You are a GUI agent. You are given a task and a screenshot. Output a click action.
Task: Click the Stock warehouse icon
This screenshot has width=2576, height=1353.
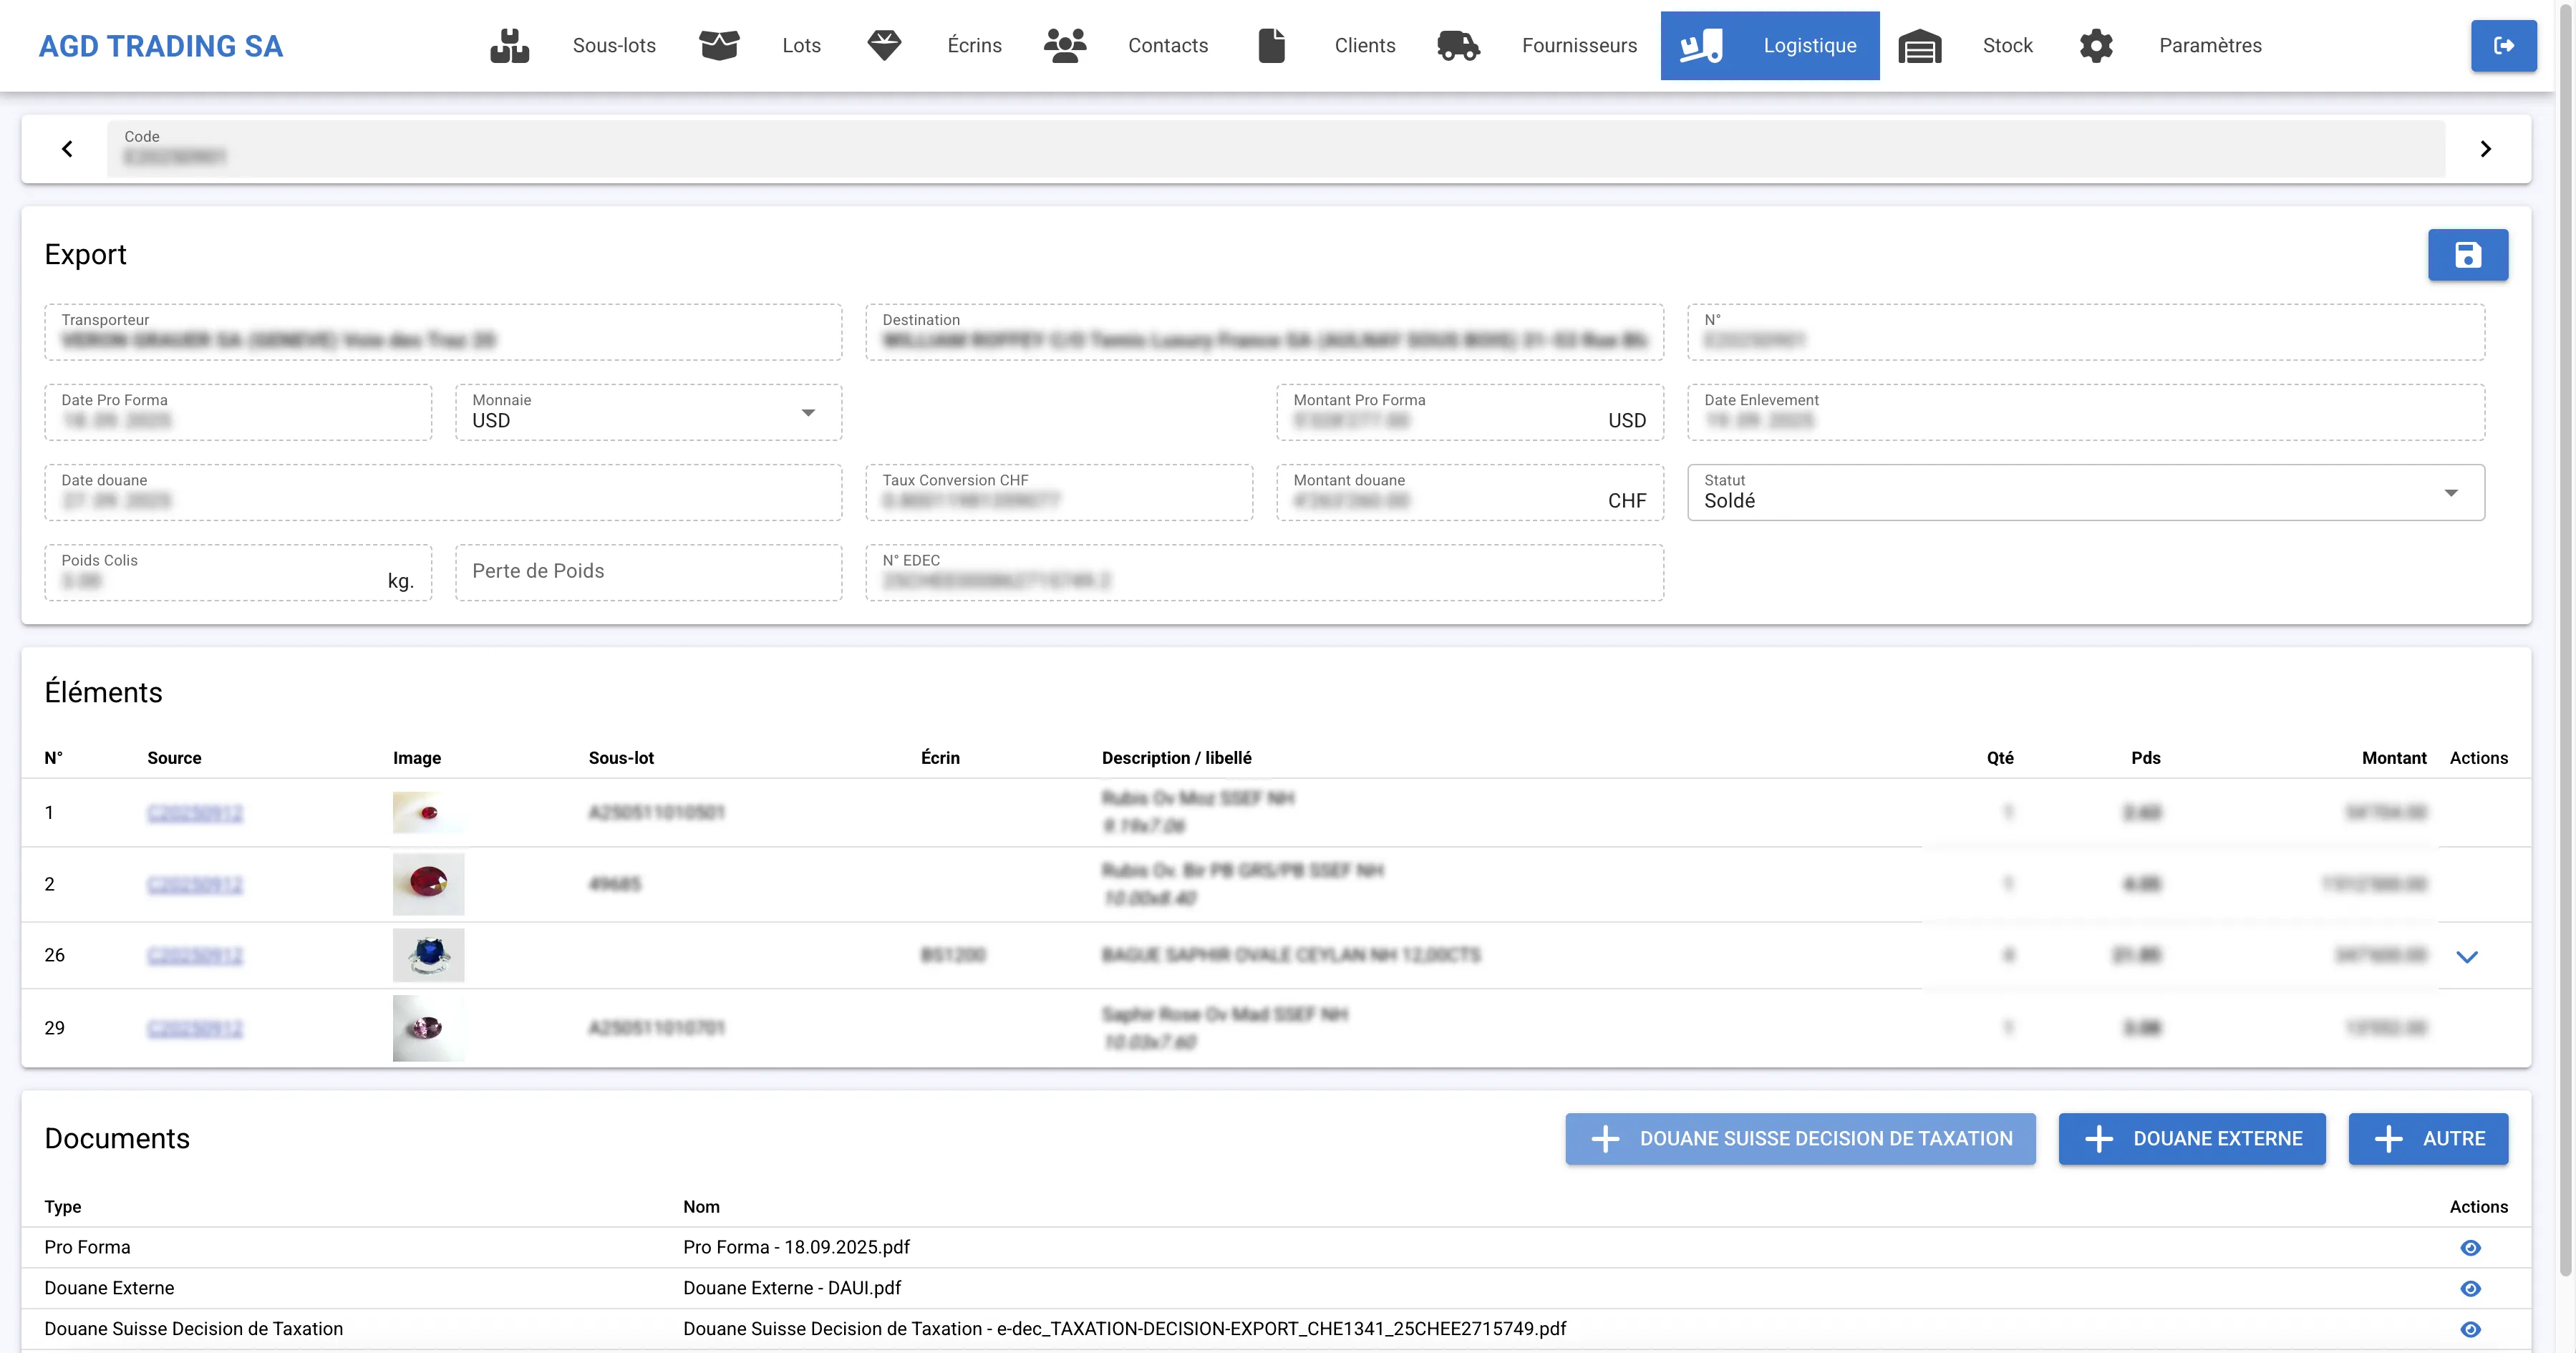(x=1919, y=46)
